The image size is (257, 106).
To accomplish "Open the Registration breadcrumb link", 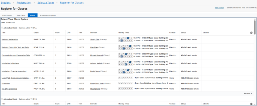I will 24,3.
